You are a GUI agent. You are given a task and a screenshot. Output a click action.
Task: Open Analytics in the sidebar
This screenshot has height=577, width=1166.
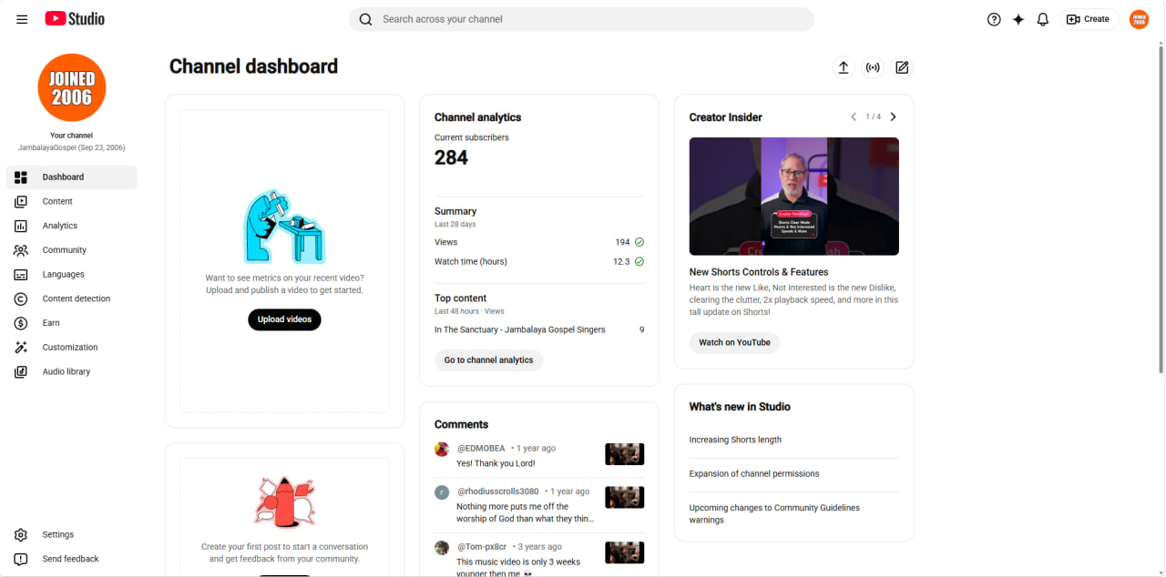72,226
